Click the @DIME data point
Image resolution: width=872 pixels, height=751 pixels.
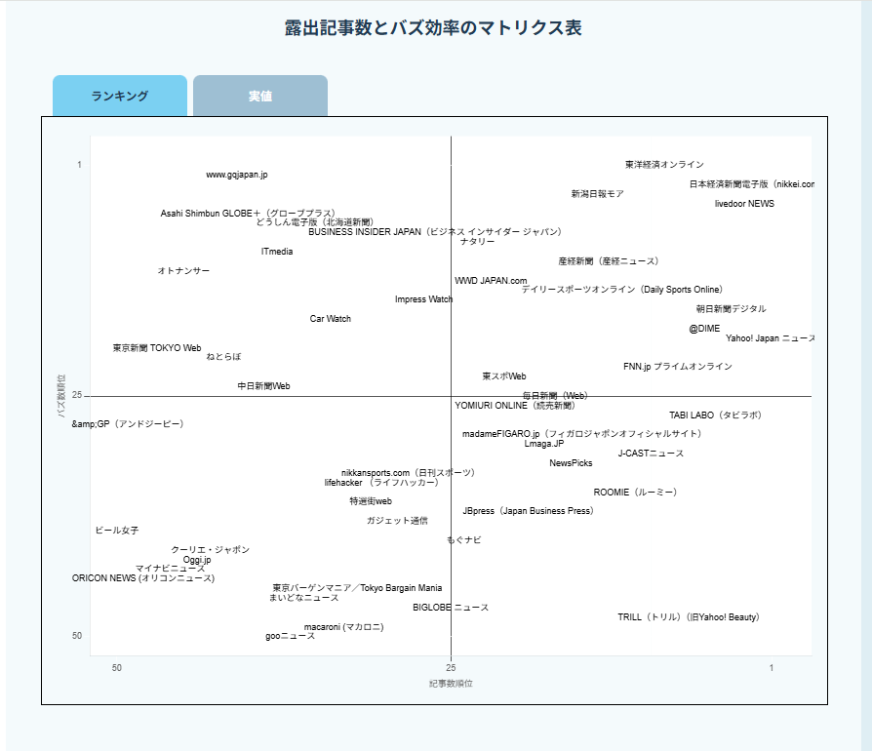click(704, 329)
